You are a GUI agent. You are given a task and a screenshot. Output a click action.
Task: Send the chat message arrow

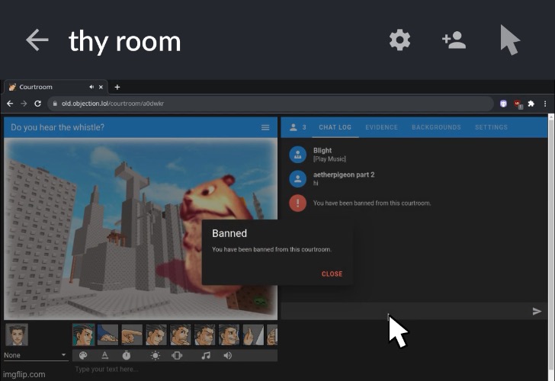[537, 311]
